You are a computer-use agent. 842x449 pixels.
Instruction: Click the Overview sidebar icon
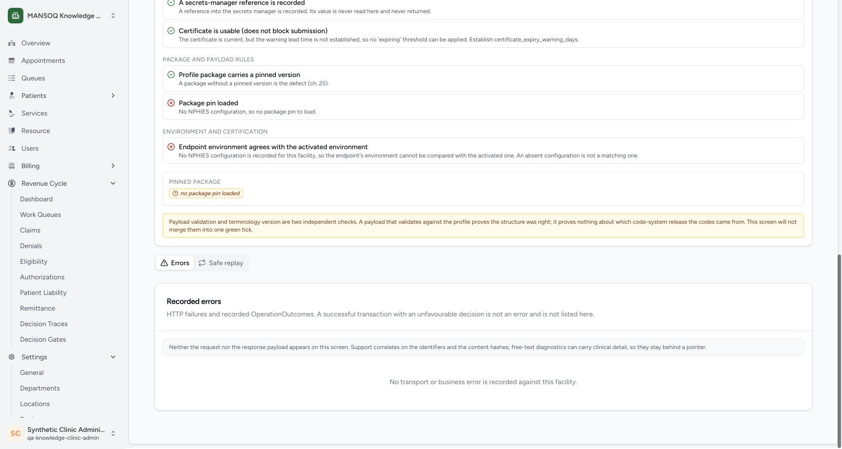12,43
